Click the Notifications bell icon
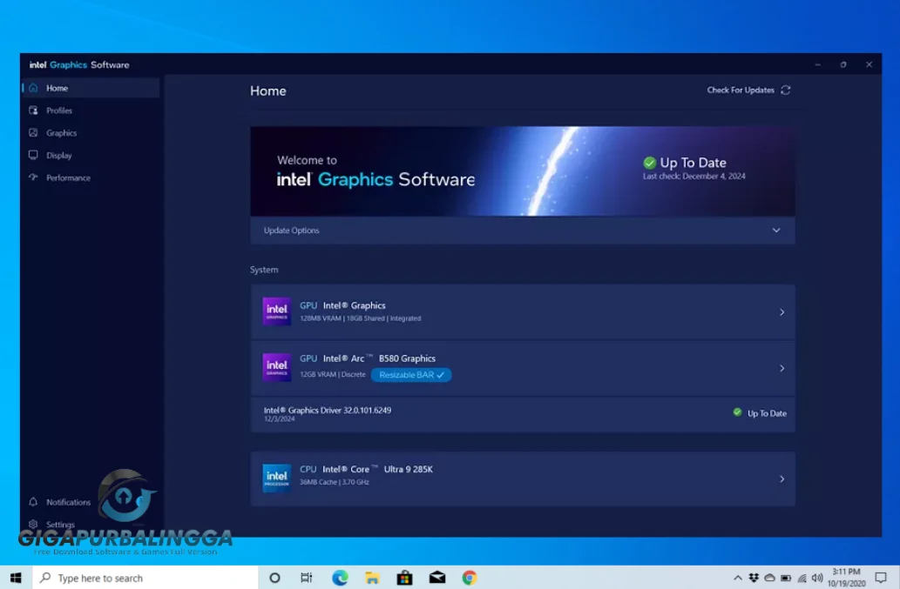The width and height of the screenshot is (900, 589). [x=33, y=501]
